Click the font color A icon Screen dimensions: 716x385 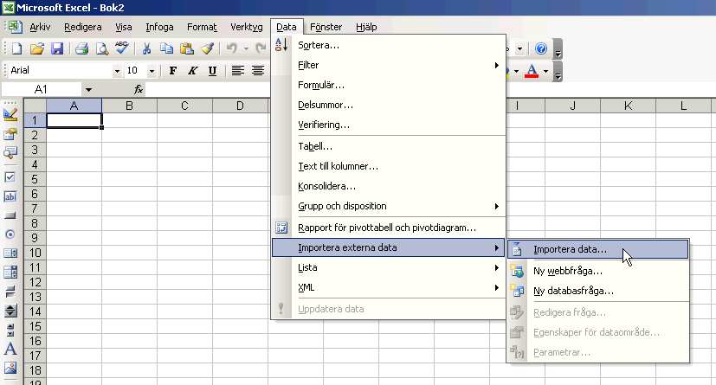coord(532,71)
